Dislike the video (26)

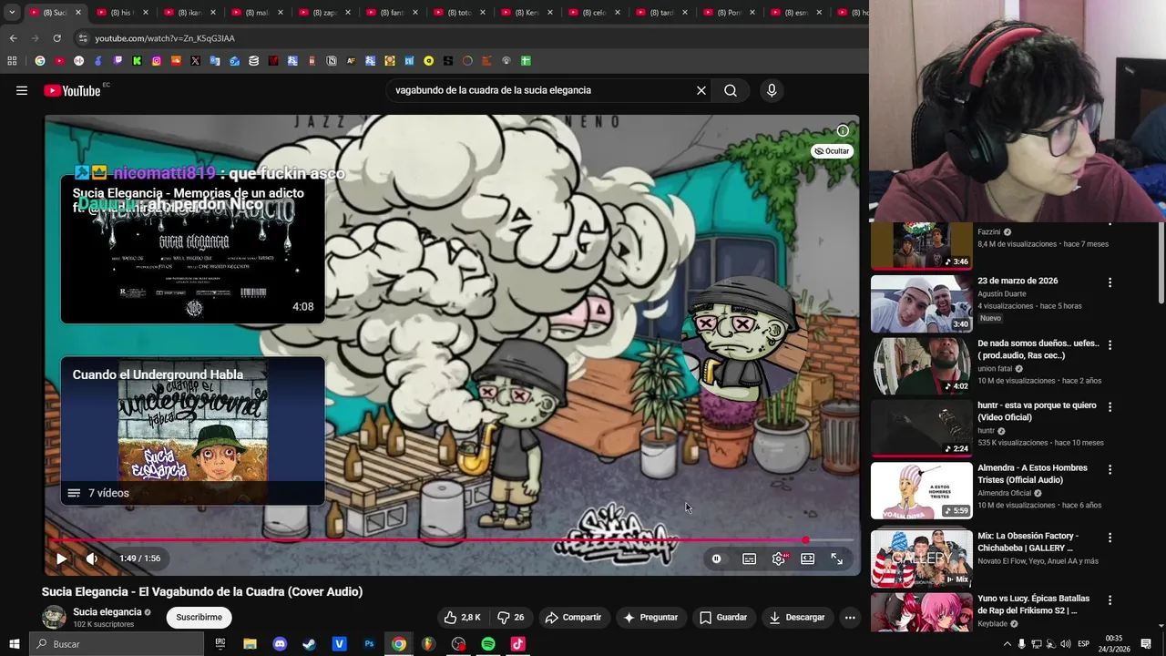[511, 617]
